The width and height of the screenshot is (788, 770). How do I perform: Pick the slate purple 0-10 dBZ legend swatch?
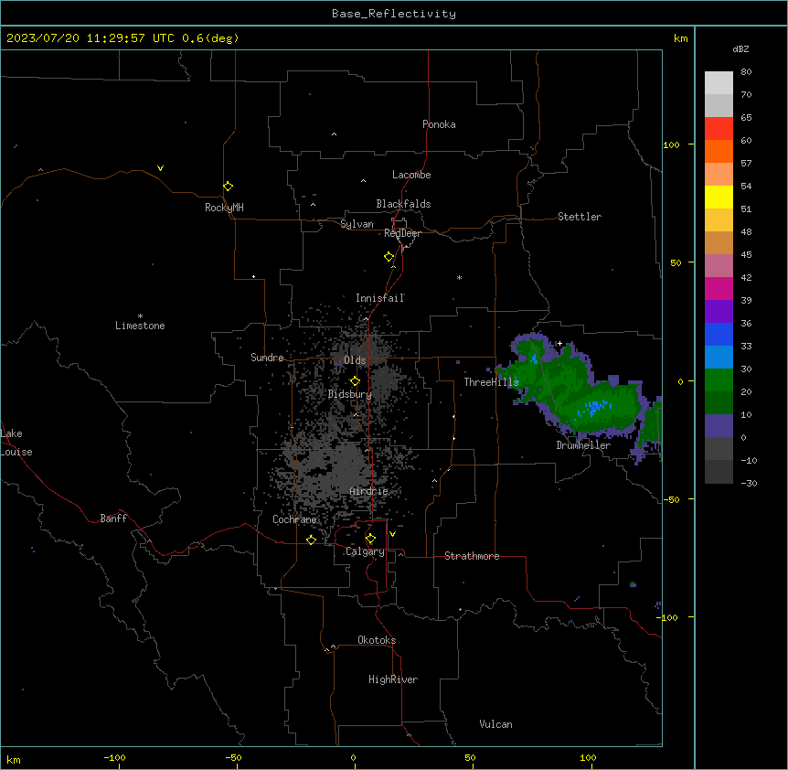[x=719, y=426]
